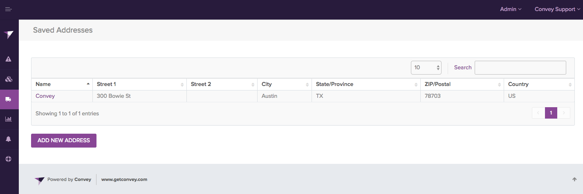Click the 78703 ZIP cell
Image resolution: width=583 pixels, height=194 pixels.
[x=462, y=96]
